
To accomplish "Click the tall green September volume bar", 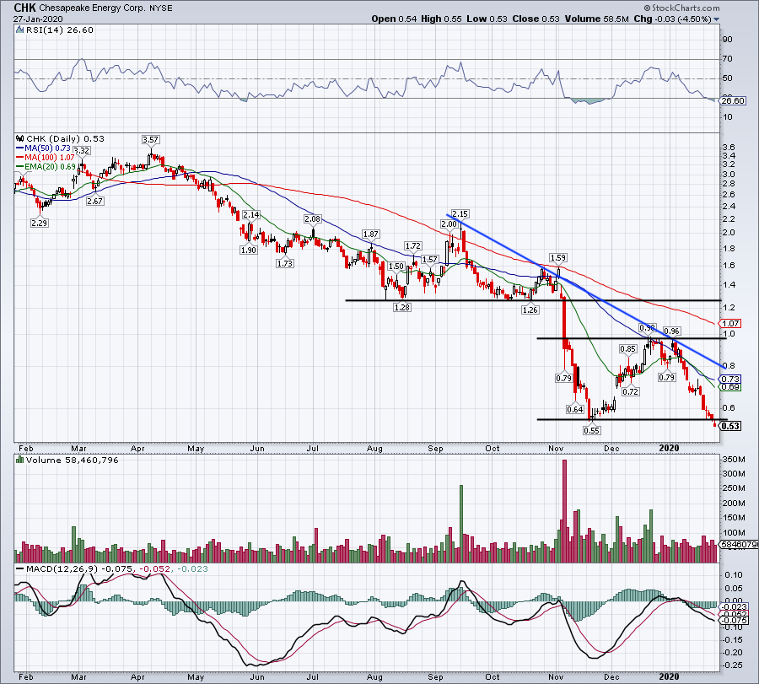I will click(x=460, y=524).
